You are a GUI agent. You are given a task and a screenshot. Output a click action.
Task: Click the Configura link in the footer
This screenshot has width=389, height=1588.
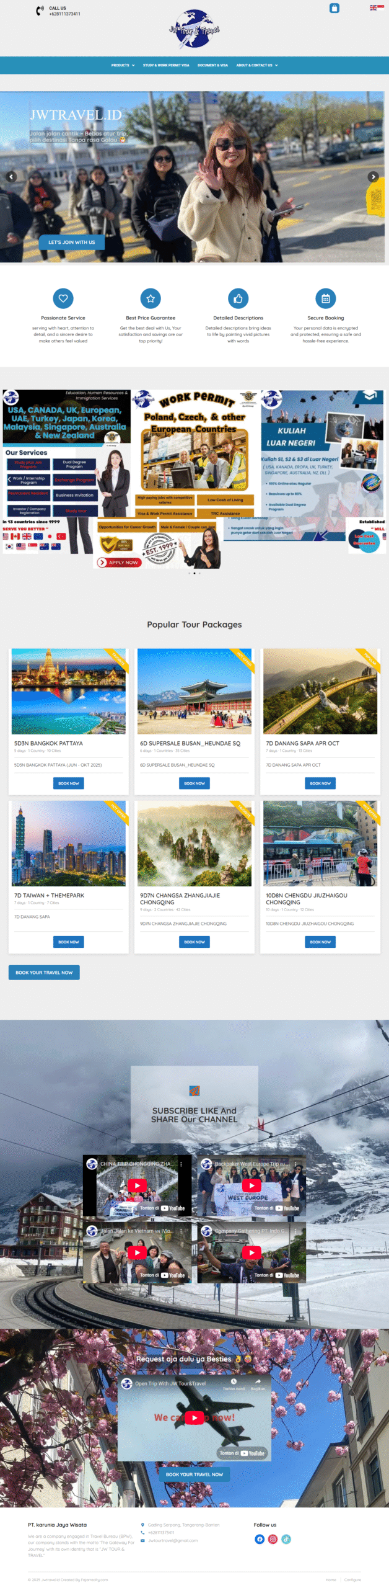click(x=352, y=1580)
